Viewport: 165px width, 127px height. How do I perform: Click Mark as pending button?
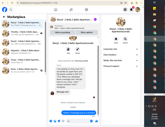[62, 32]
